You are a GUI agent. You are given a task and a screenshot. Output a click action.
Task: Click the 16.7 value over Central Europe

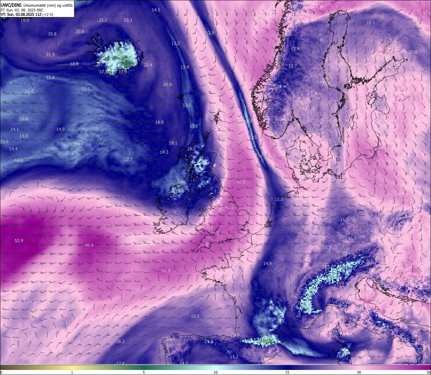[x=344, y=220]
